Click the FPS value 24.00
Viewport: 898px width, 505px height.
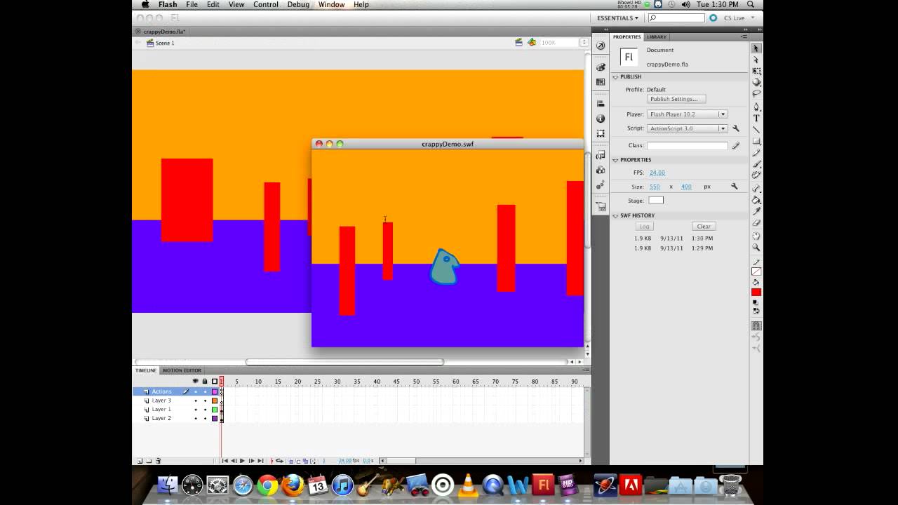[x=657, y=173]
